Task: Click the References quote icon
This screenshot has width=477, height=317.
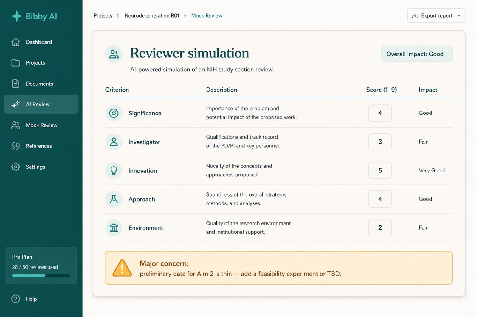Action: coord(16,146)
